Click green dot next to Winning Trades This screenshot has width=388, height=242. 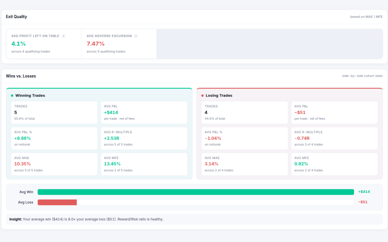tap(12, 96)
